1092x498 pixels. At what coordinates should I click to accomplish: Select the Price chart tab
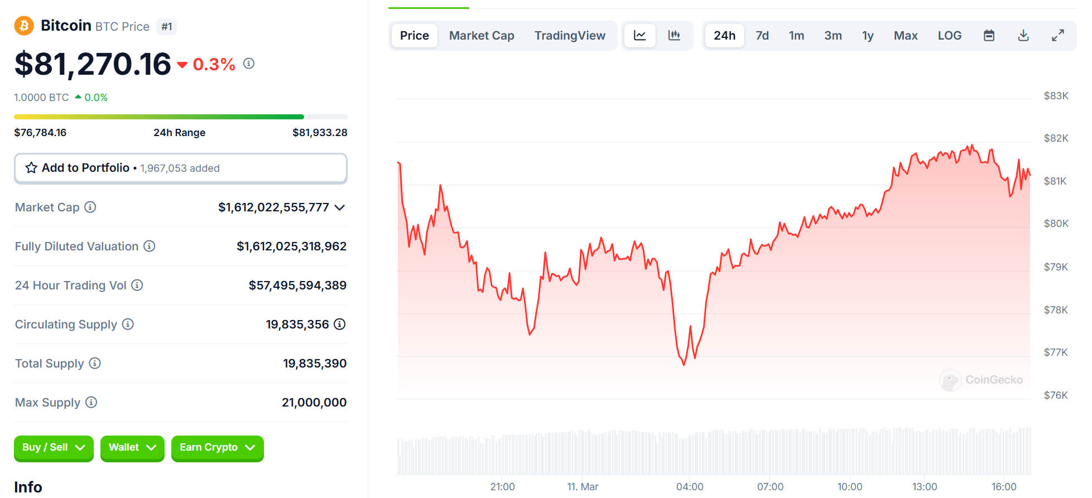coord(415,36)
